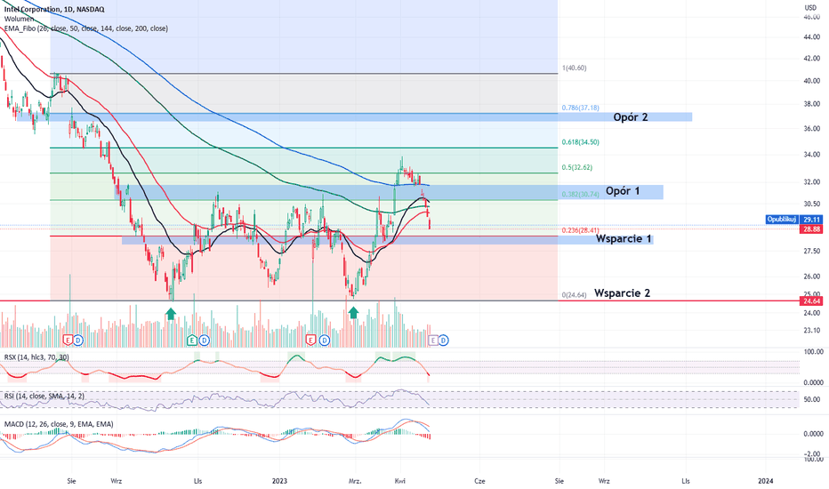Image resolution: width=829 pixels, height=489 pixels.
Task: Click the last dividend D marker after Kwi
Action: (x=444, y=340)
